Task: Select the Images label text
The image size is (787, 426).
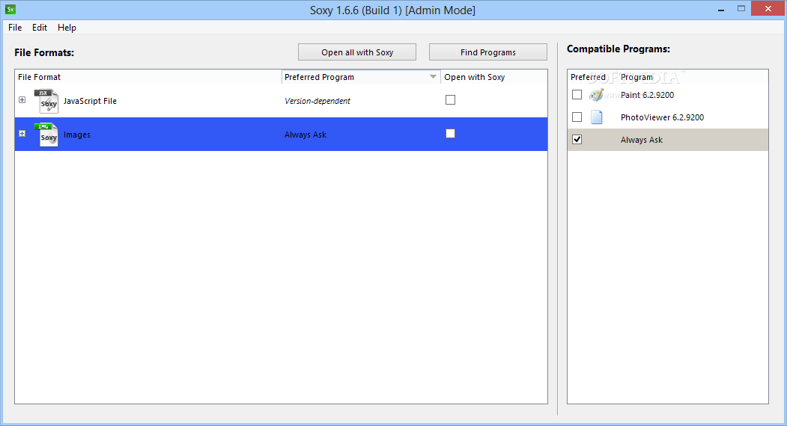Action: coord(77,135)
